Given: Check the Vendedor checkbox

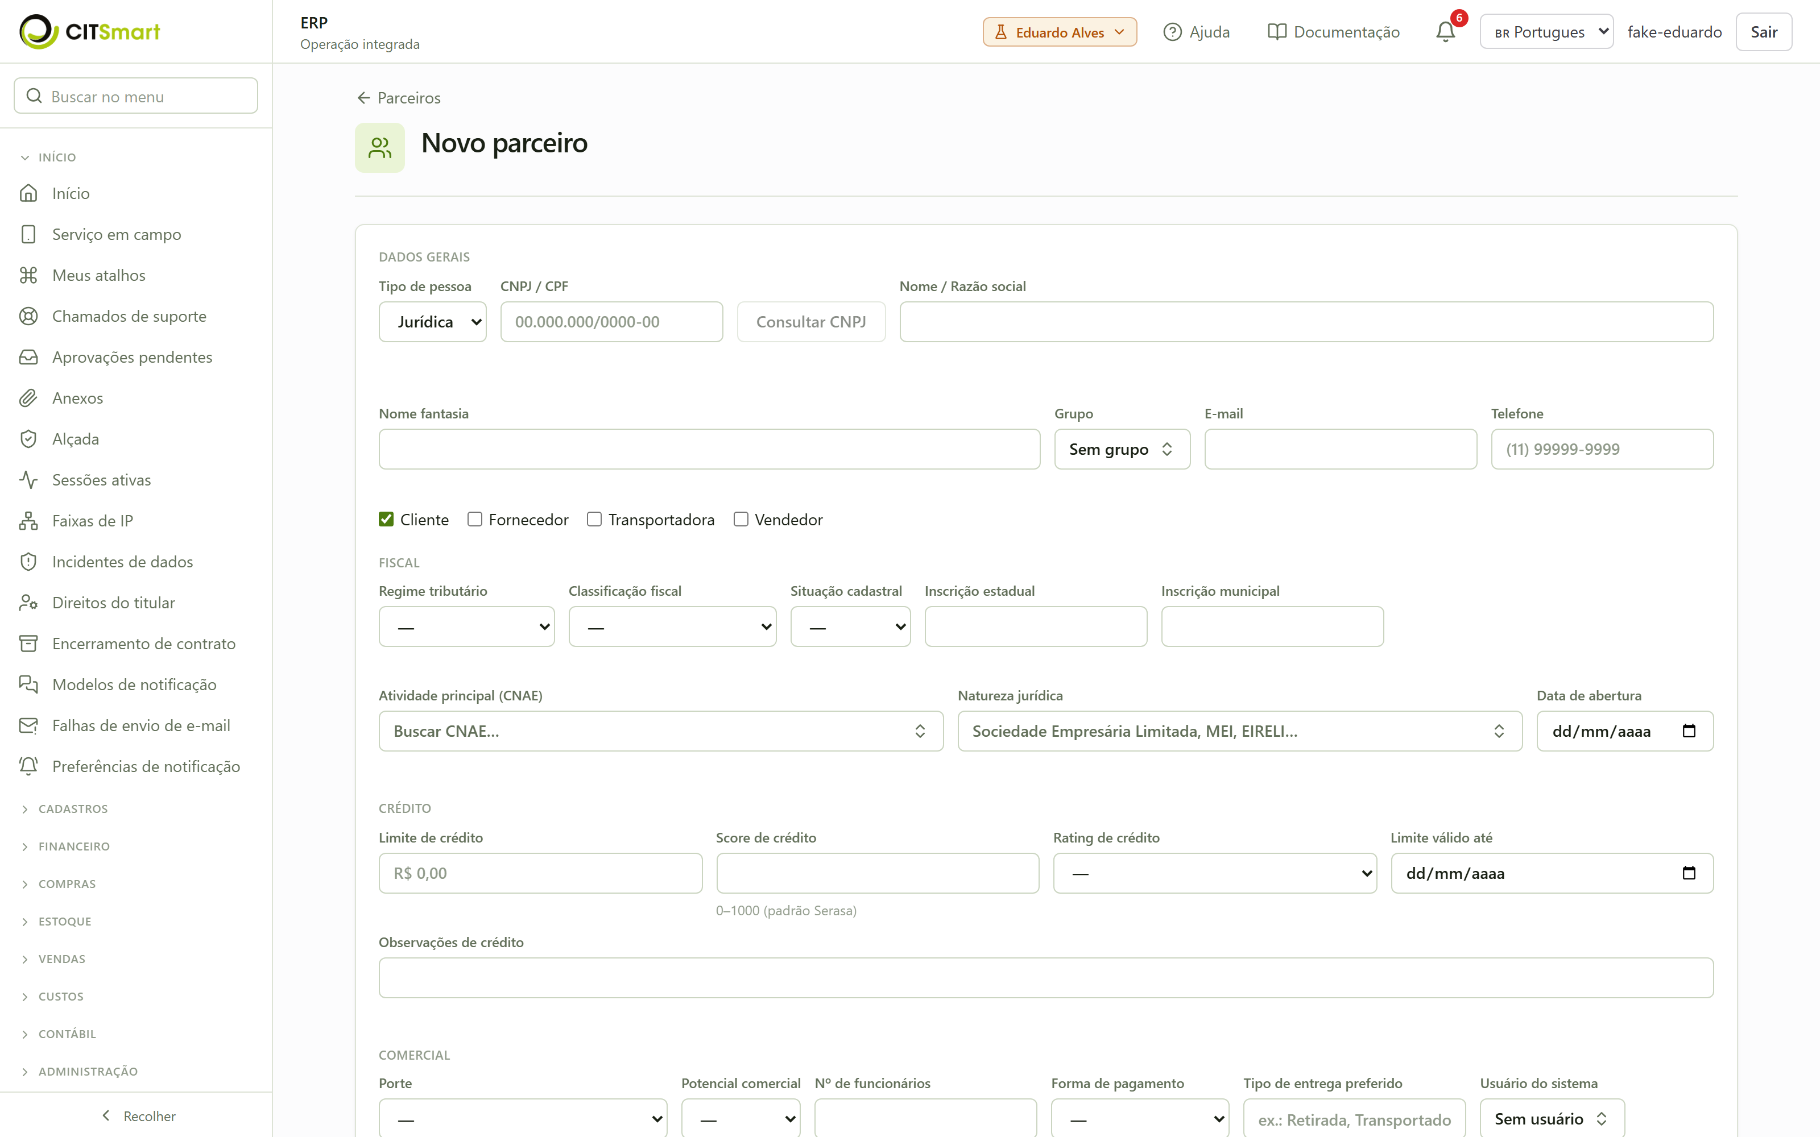Looking at the screenshot, I should click(741, 520).
